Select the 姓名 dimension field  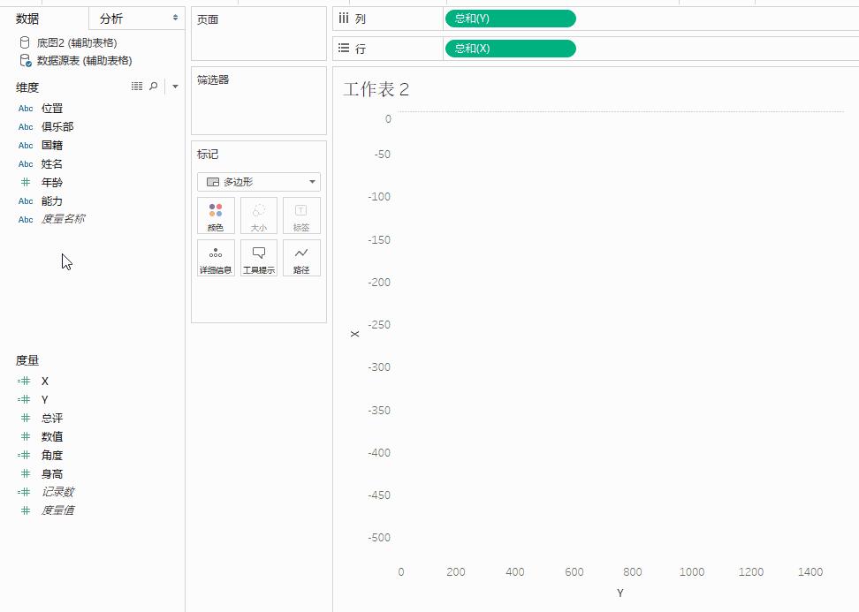click(52, 164)
